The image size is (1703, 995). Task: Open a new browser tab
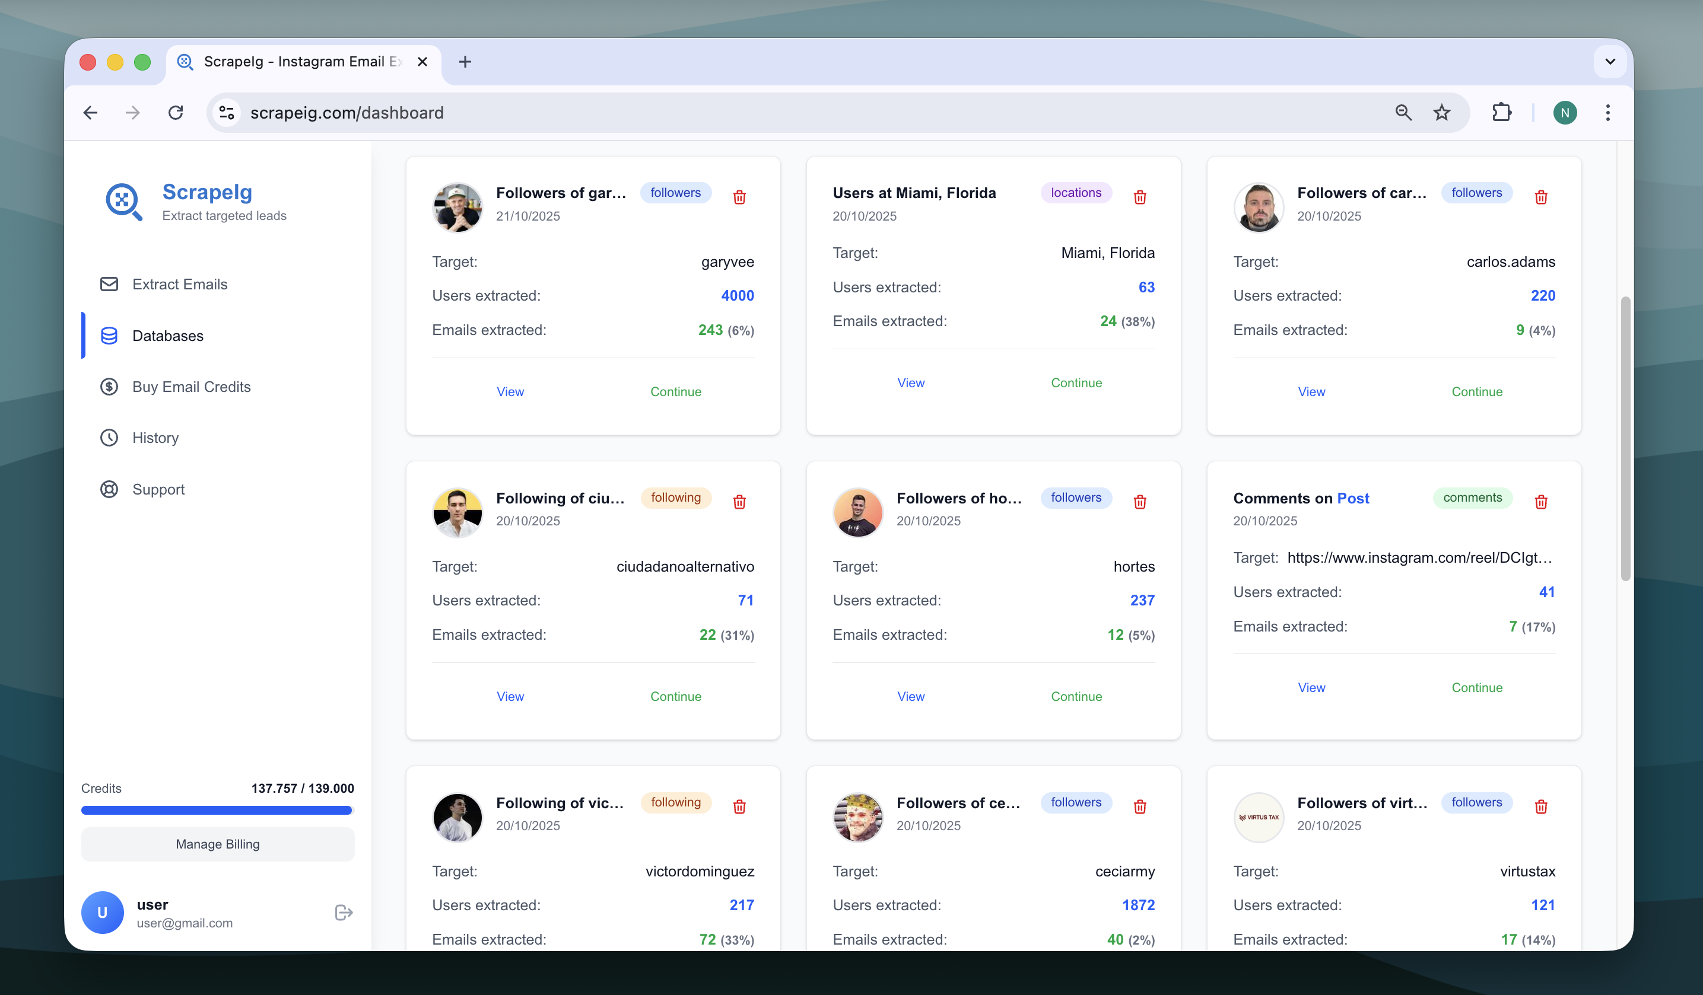point(465,62)
